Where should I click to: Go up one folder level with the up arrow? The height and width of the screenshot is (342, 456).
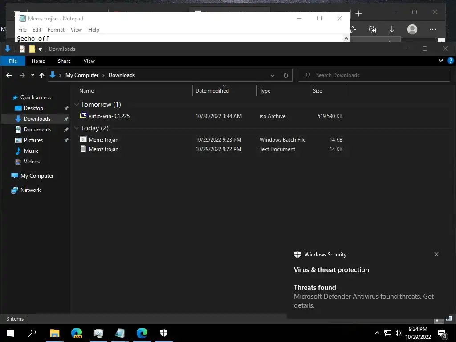[41, 75]
